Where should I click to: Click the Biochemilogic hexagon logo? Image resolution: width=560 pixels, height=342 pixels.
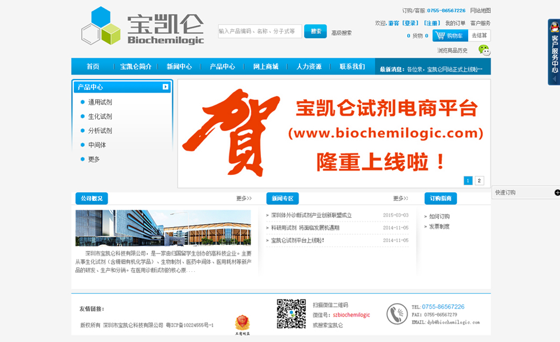click(x=101, y=26)
